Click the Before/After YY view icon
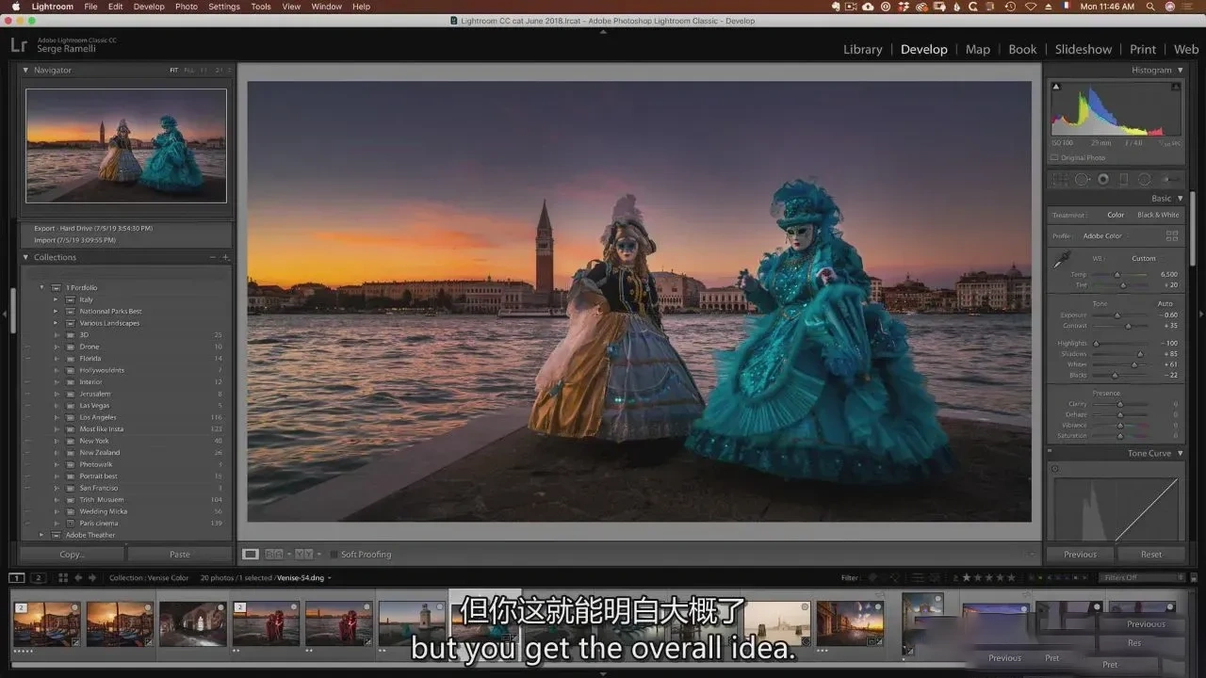1206x678 pixels. point(303,555)
